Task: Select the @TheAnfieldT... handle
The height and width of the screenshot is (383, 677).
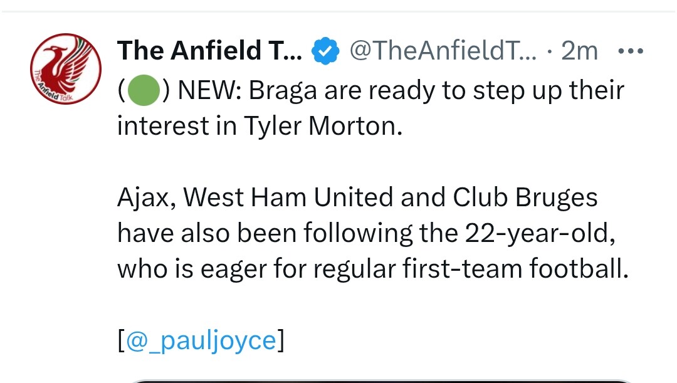Action: (443, 51)
